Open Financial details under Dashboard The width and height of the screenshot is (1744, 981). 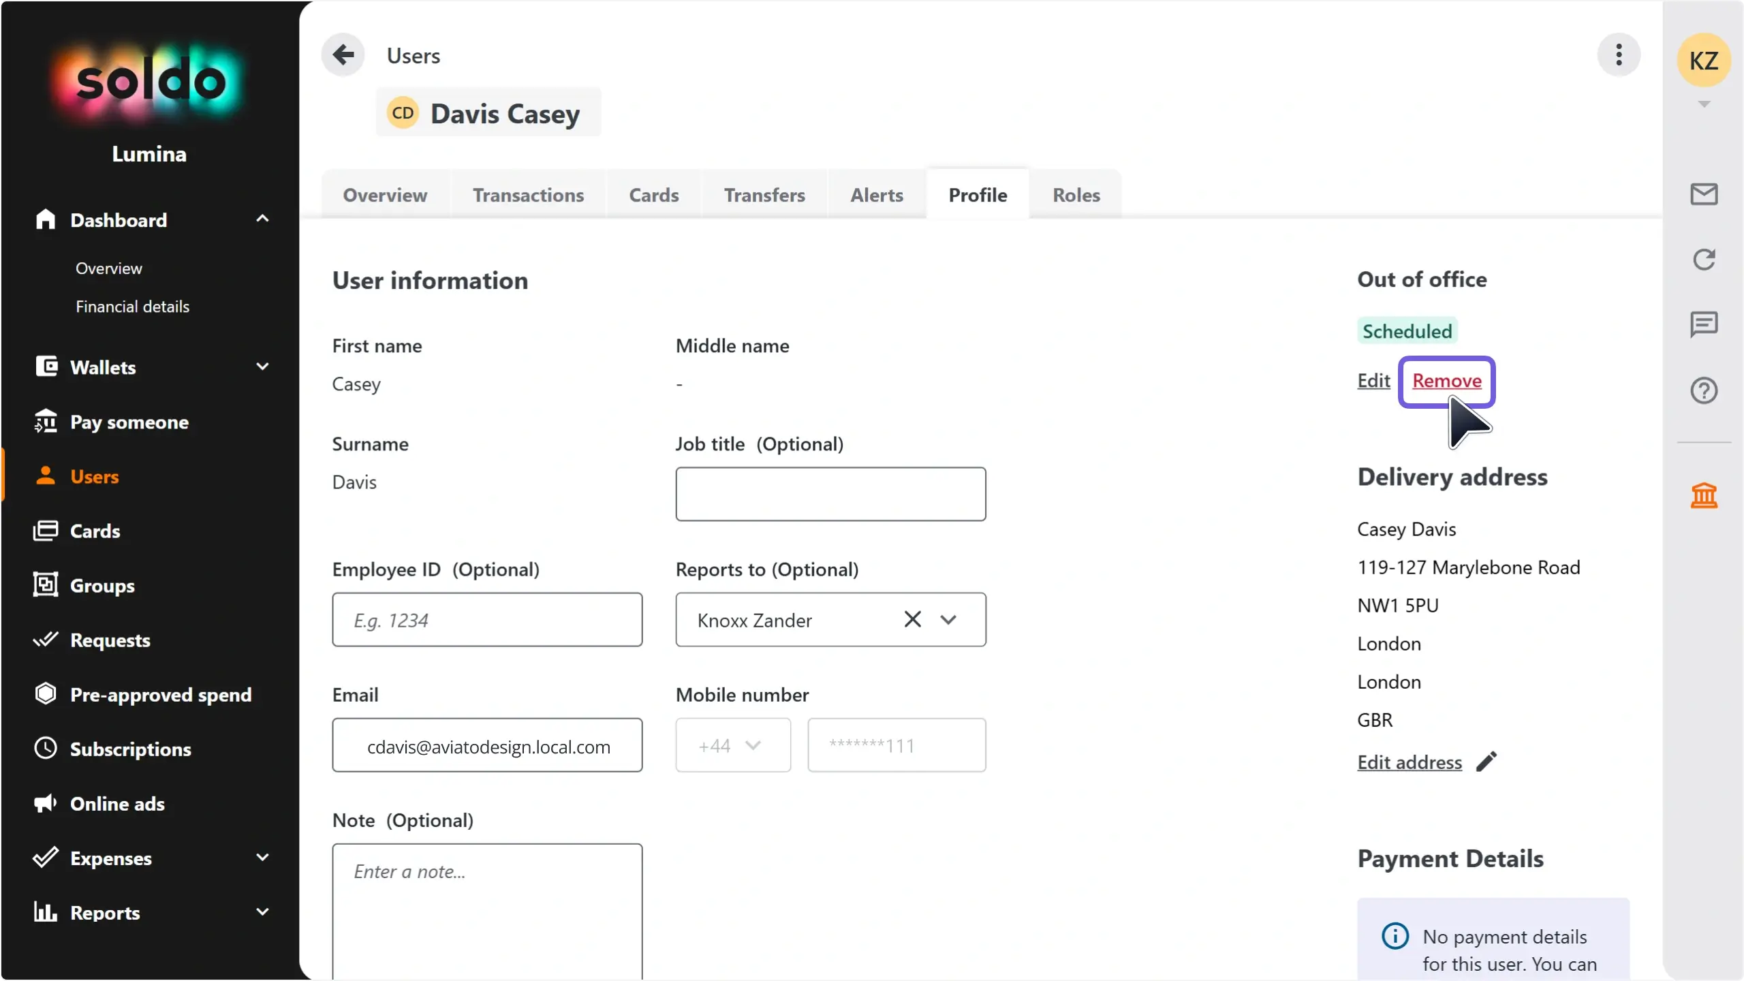click(x=133, y=307)
